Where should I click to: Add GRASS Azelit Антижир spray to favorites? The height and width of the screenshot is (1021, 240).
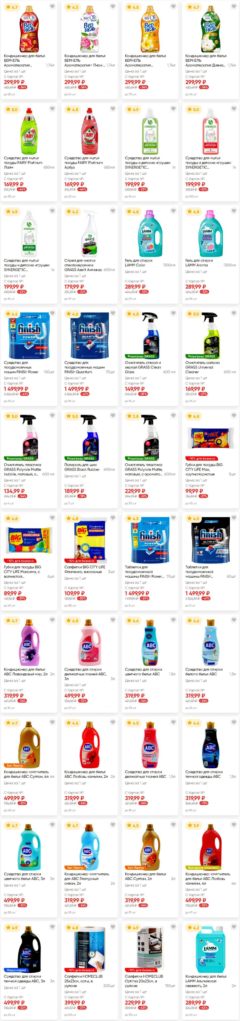click(113, 211)
